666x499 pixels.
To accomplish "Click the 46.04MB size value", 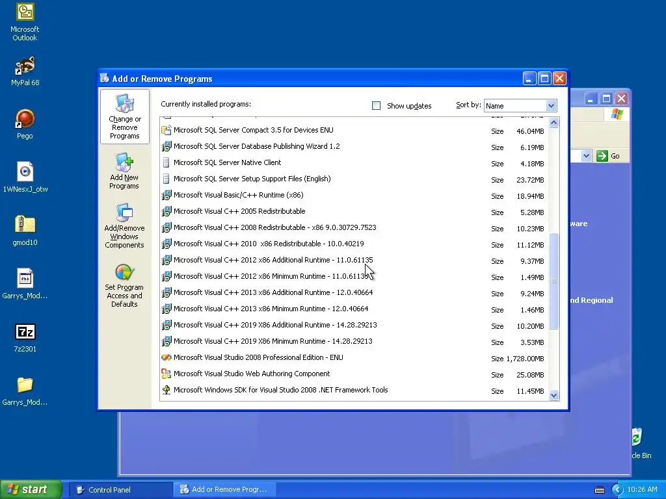I will (x=530, y=131).
